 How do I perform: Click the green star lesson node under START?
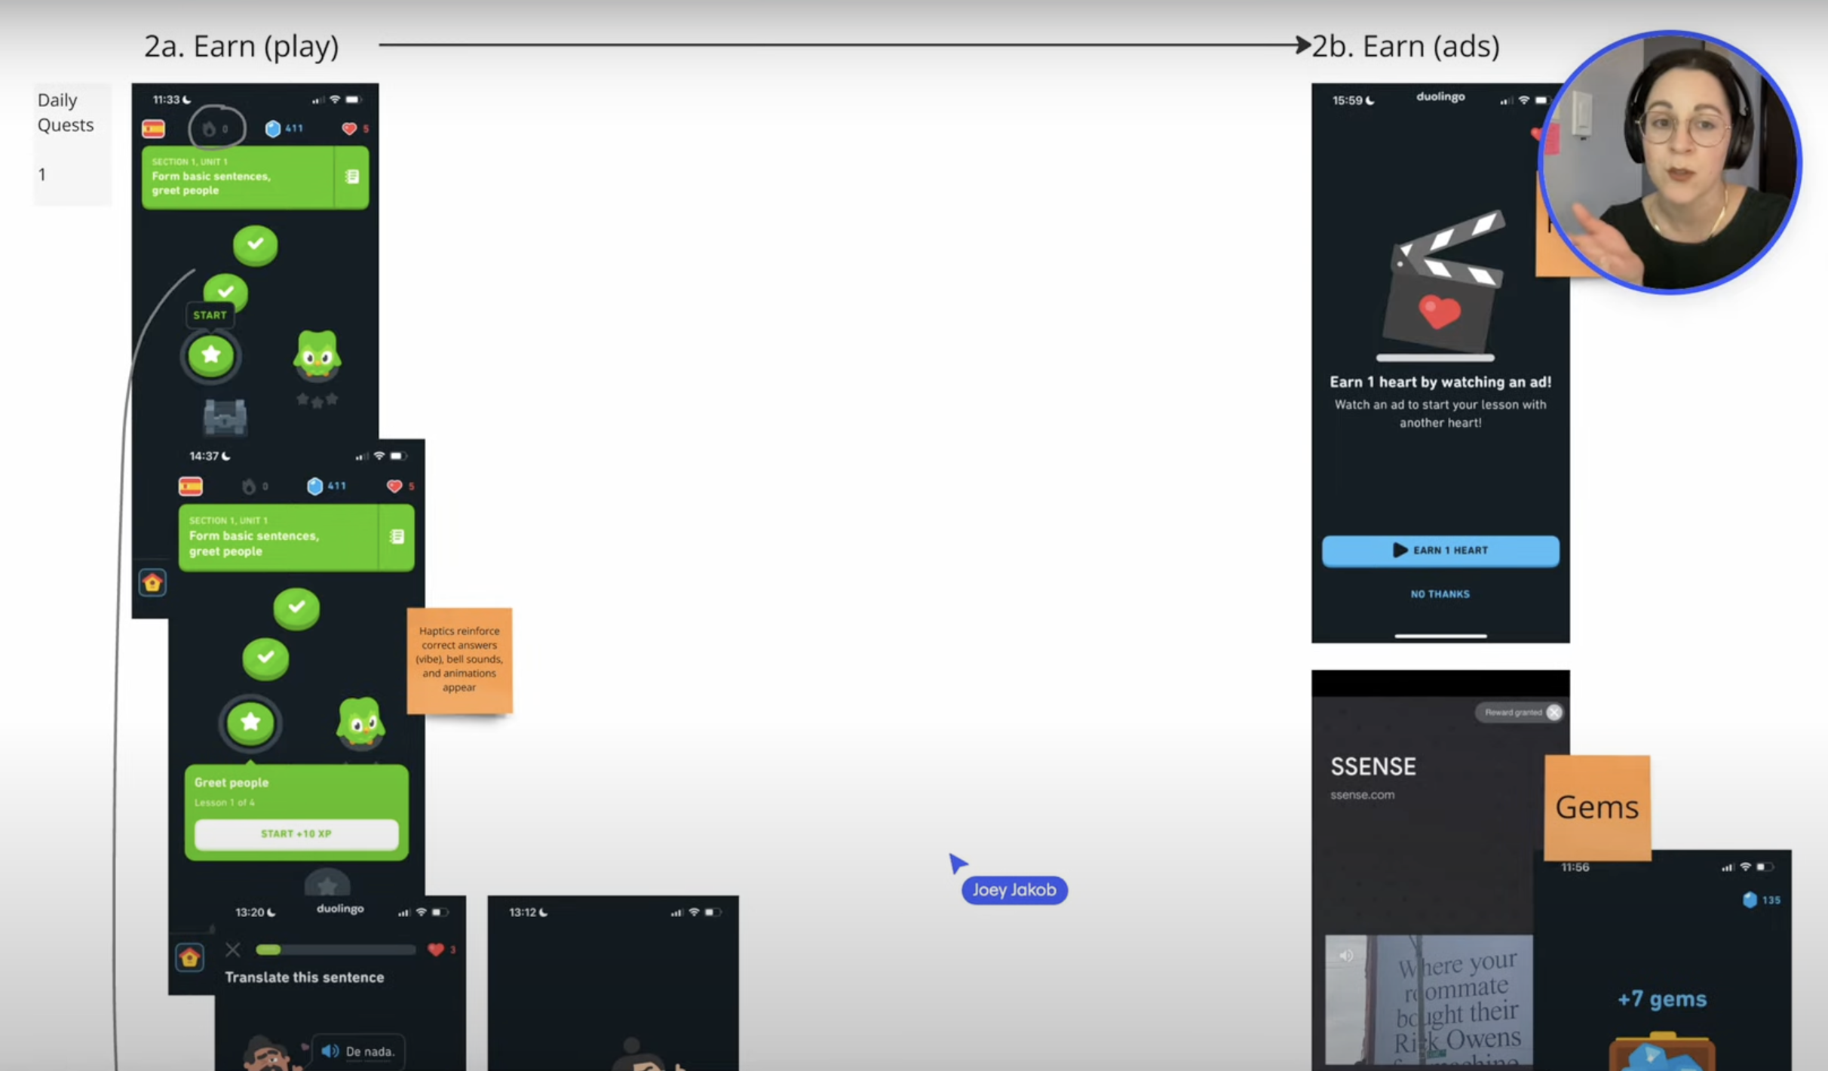point(211,354)
